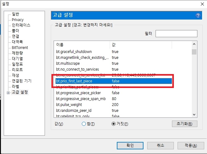Select bt.progressive_piece_picker row
The width and height of the screenshot is (207, 154).
[x=113, y=93]
